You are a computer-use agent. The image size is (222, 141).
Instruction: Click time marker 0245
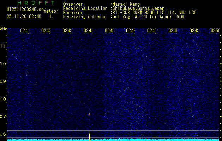(x=109, y=31)
